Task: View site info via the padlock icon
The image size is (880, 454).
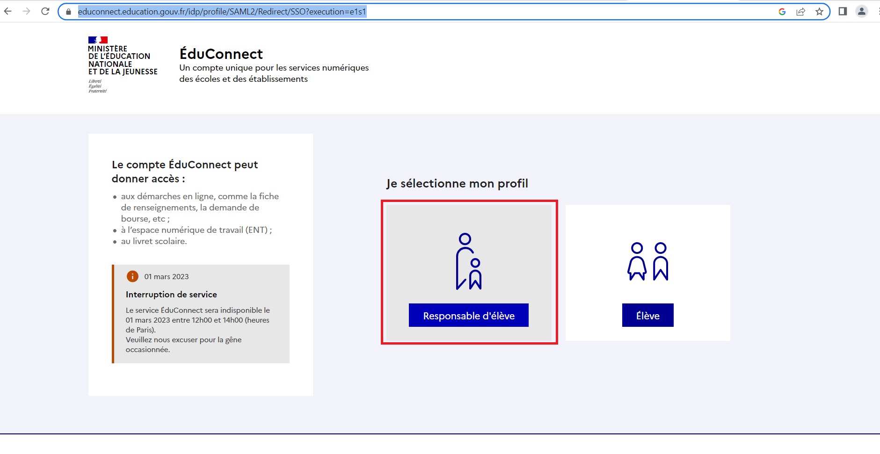Action: tap(69, 12)
